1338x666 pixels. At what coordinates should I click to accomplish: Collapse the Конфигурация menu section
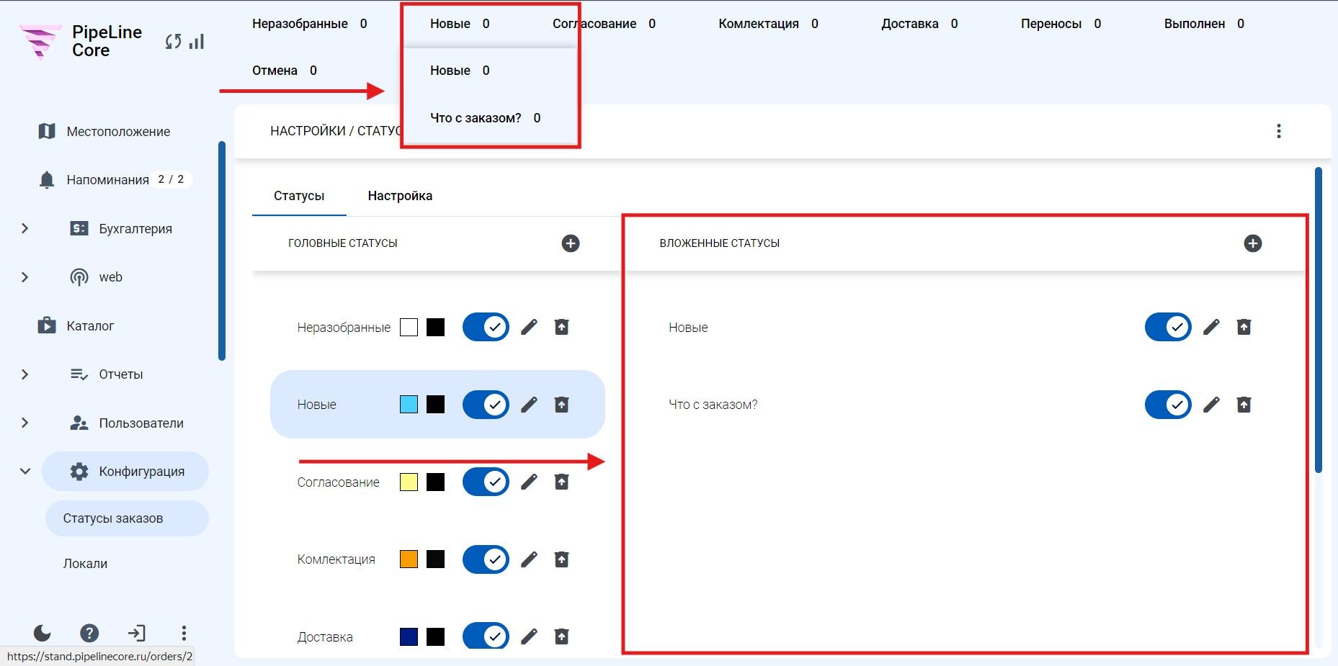click(25, 472)
